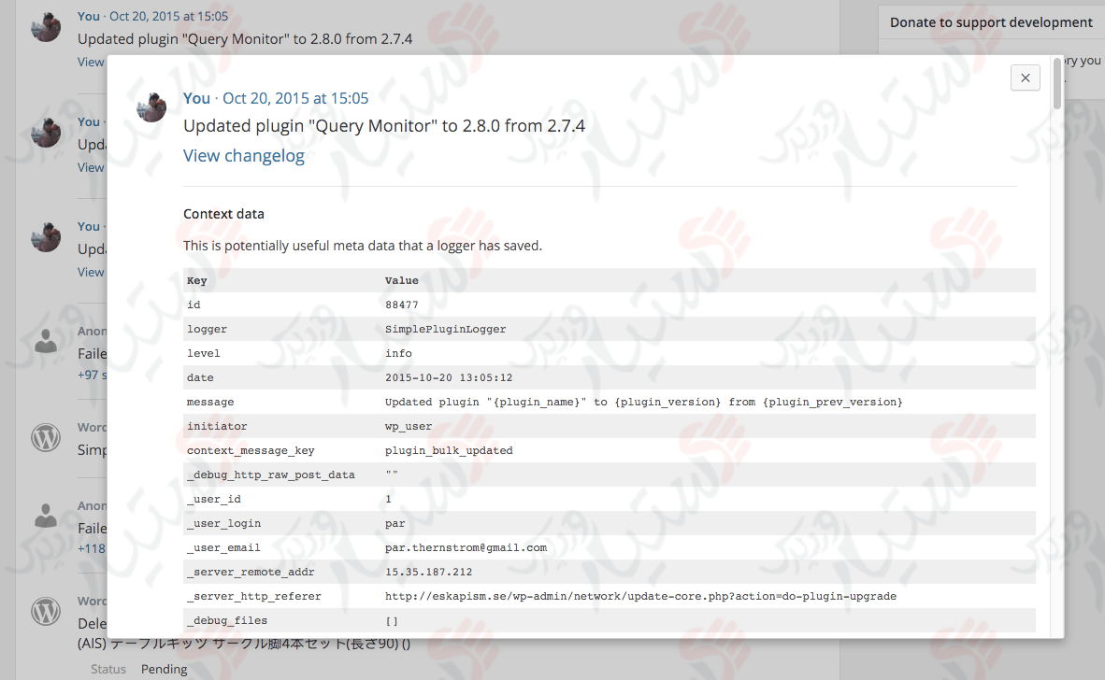Viewport: 1105px width, 680px height.
Task: Click the modal's vertical scrollbar thumb
Action: point(1057,84)
